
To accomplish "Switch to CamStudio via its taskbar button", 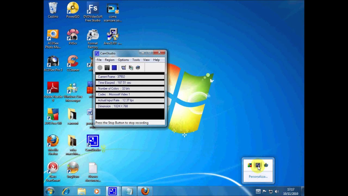I will 113,191.
